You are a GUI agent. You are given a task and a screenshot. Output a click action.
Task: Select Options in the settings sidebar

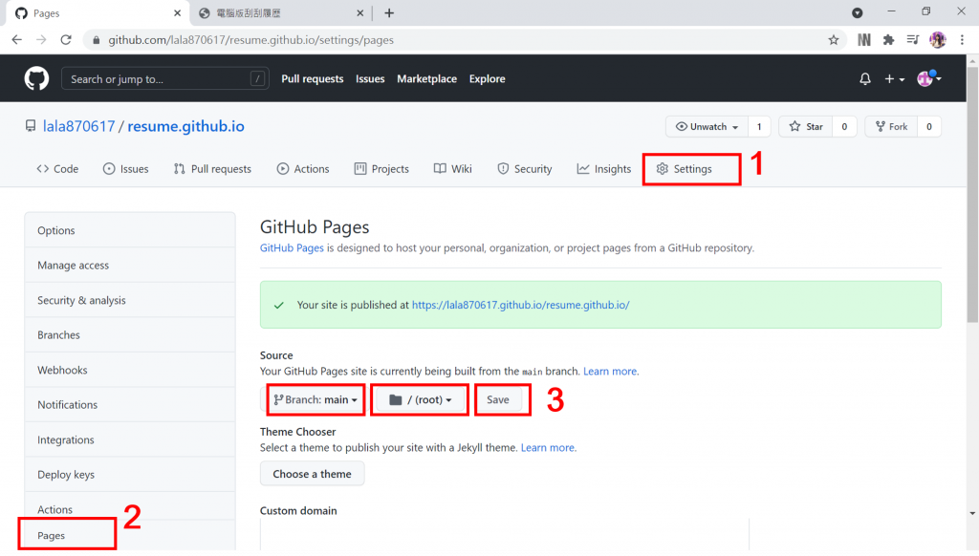(130, 230)
